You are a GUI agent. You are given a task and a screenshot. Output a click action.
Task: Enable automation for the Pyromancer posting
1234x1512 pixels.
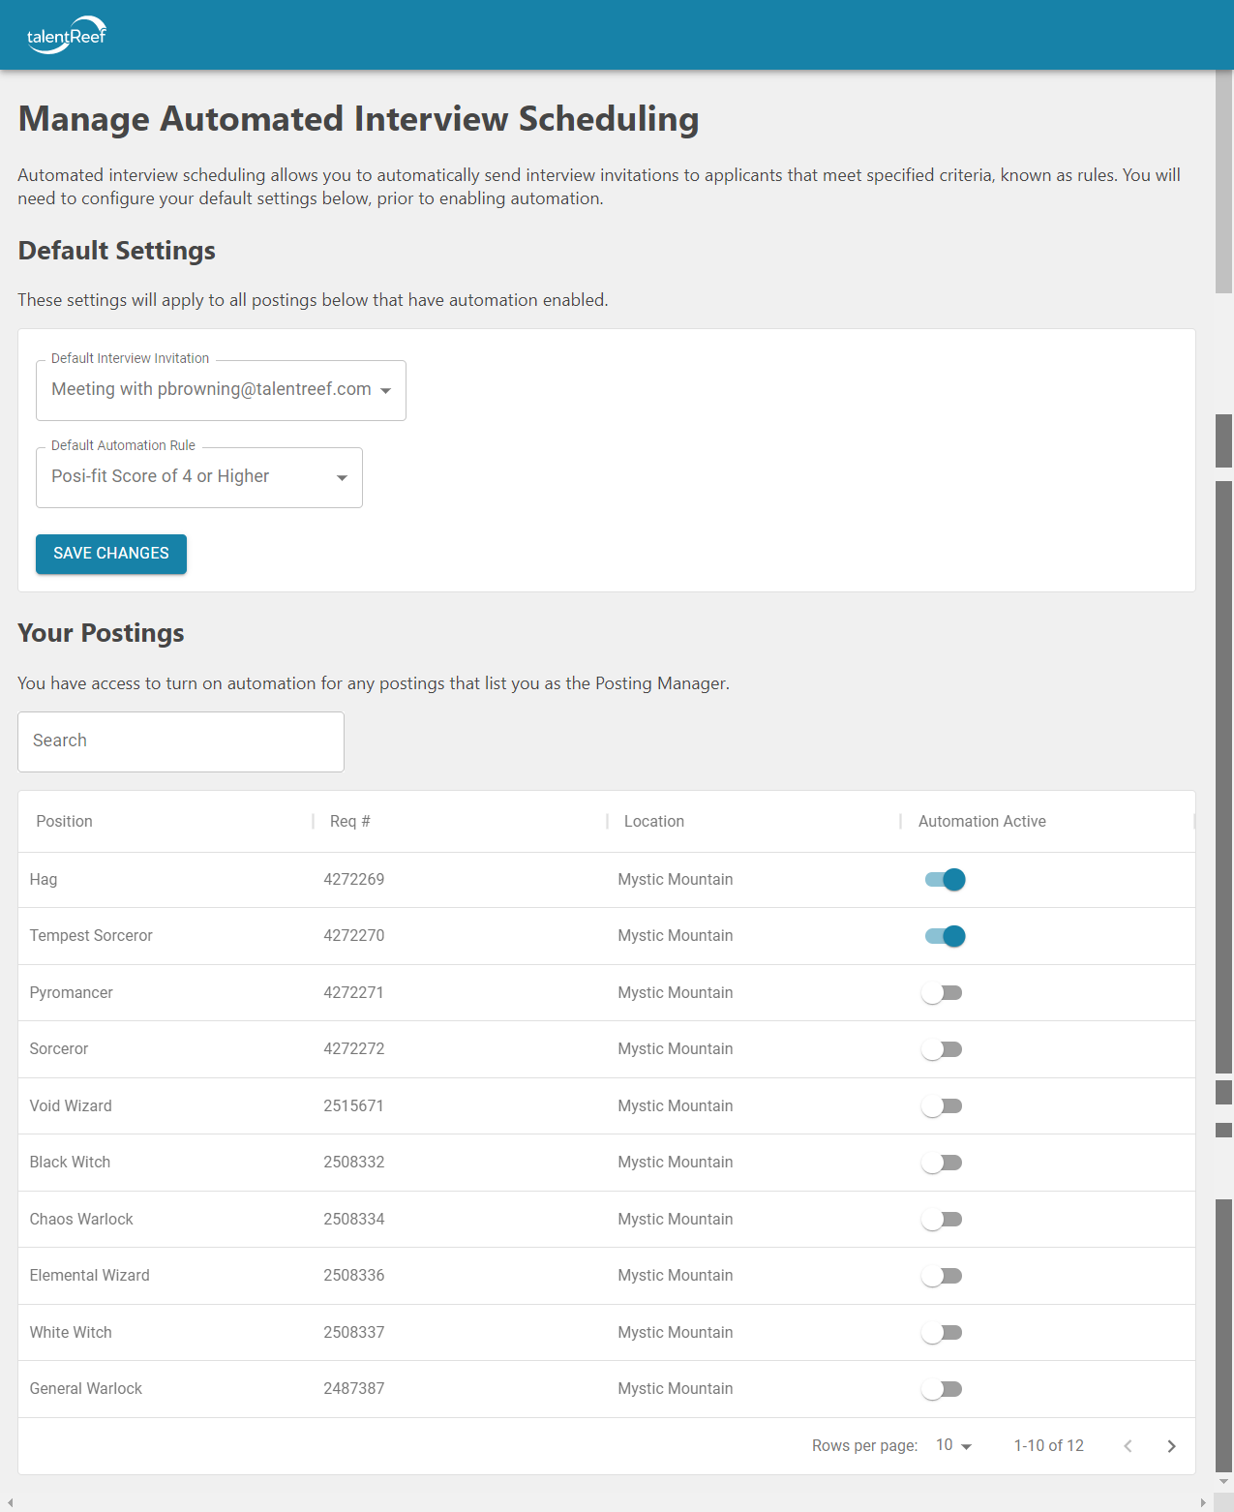[941, 992]
